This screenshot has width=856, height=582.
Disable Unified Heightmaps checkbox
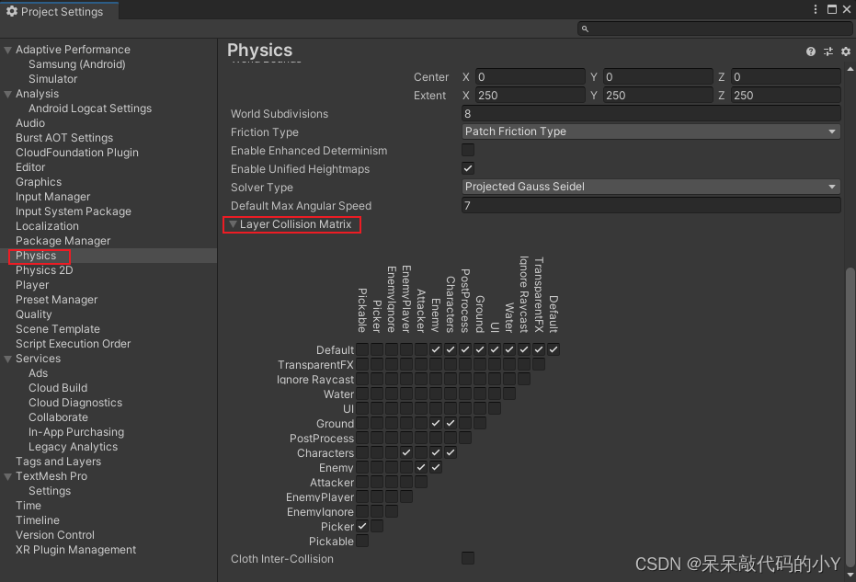(468, 168)
